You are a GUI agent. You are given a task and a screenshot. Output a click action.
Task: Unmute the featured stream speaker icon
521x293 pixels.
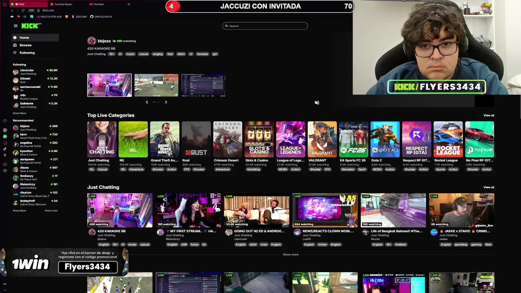point(317,103)
